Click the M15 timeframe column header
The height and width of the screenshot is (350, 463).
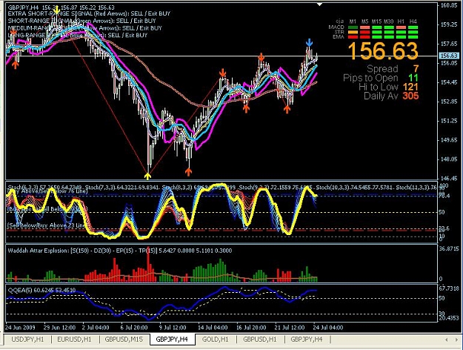[x=377, y=22]
